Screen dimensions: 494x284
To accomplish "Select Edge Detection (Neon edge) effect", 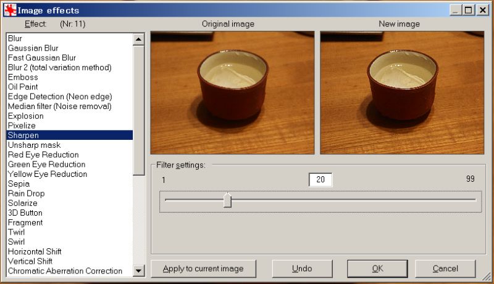I will [60, 97].
